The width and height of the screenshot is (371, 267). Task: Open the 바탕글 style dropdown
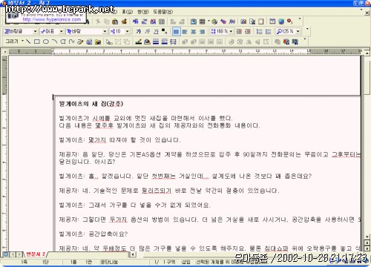pos(35,31)
